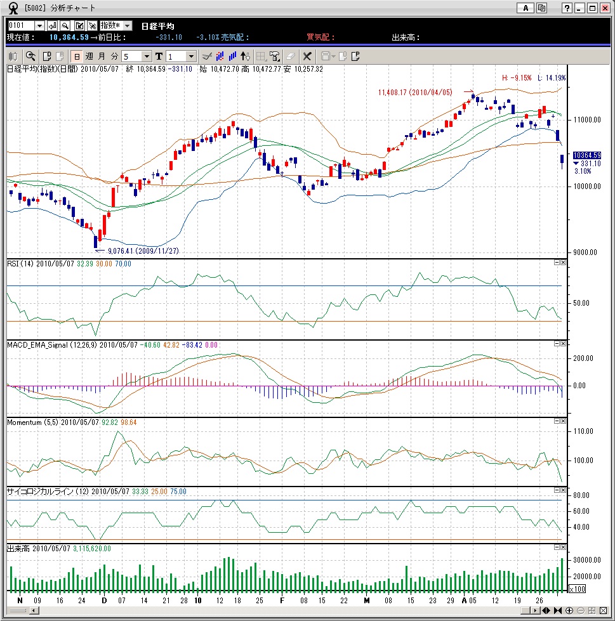Click the grid expand icon at bottom right
Viewport: 615px width, 621px height.
592,610
